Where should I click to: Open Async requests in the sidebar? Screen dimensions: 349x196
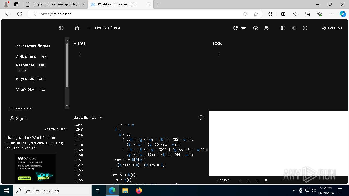[x=30, y=79]
